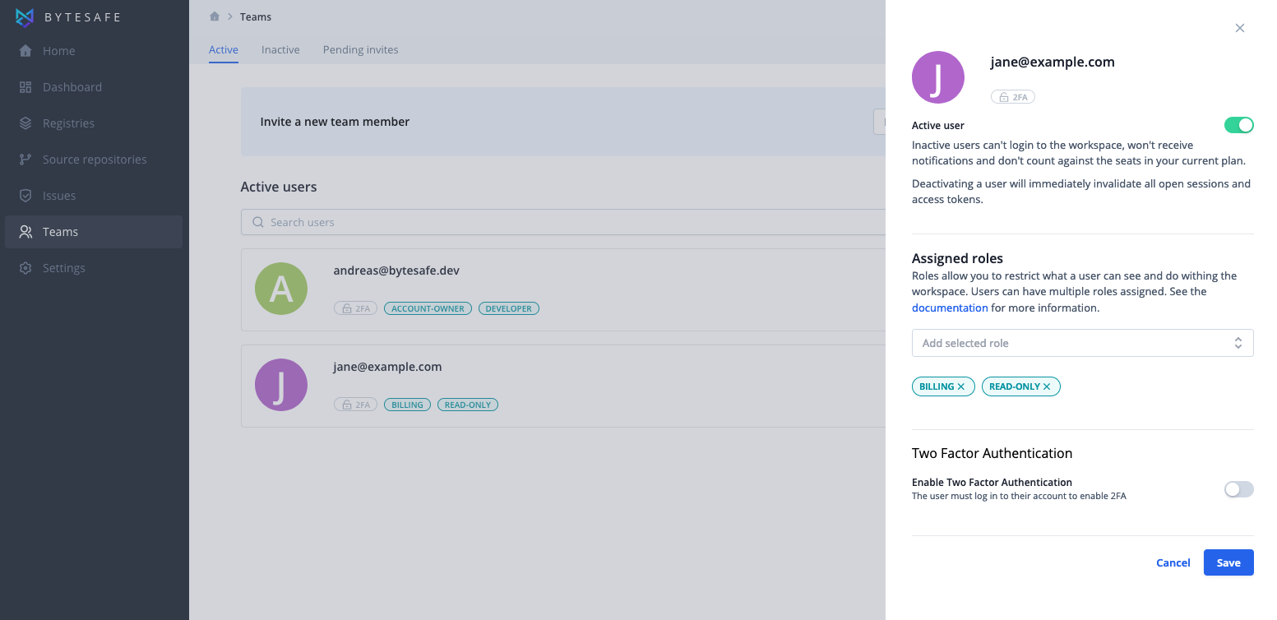The width and height of the screenshot is (1277, 620).
Task: Focus the Search users field
Action: tap(563, 222)
